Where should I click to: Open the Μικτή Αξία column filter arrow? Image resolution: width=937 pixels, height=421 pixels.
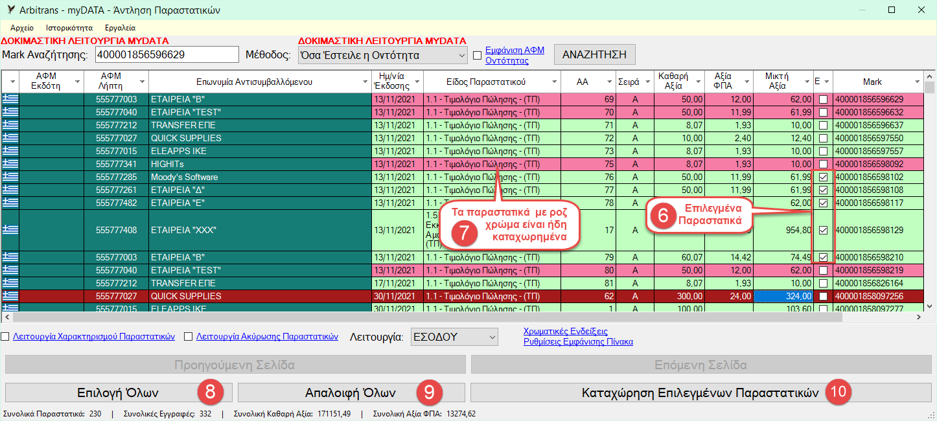point(807,82)
